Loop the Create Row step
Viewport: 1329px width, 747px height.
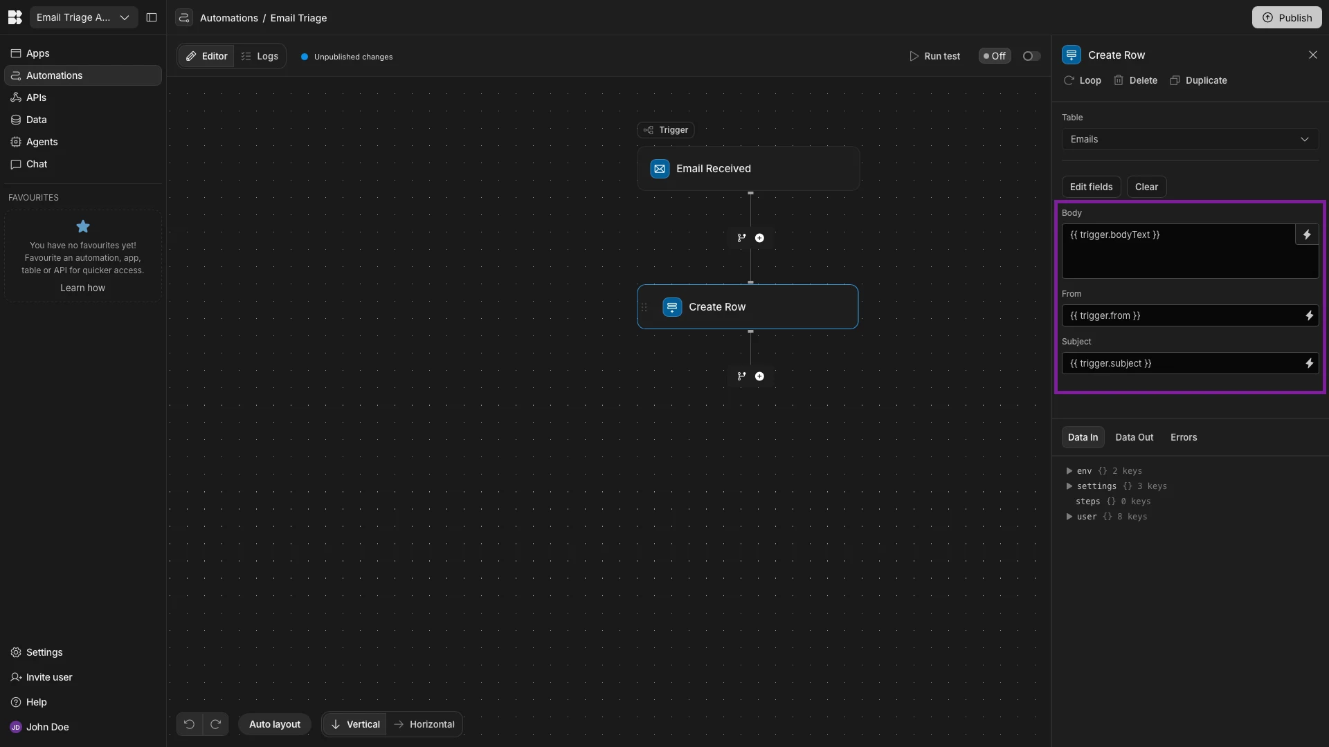pos(1083,80)
